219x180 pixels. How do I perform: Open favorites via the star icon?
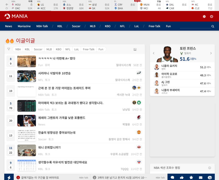(191, 177)
